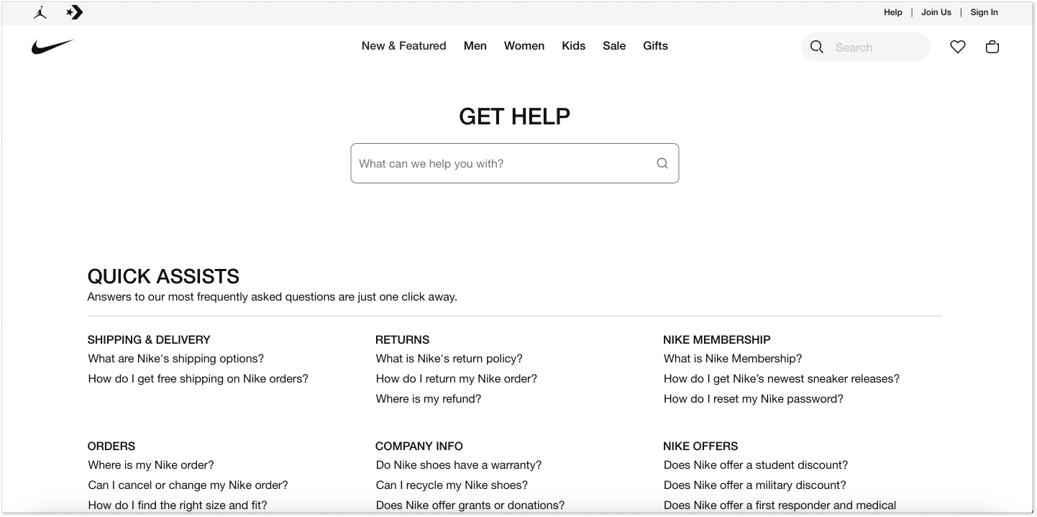This screenshot has width=1037, height=517.
Task: Click the SHIPPING & DELIVERY heading
Action: pos(149,339)
